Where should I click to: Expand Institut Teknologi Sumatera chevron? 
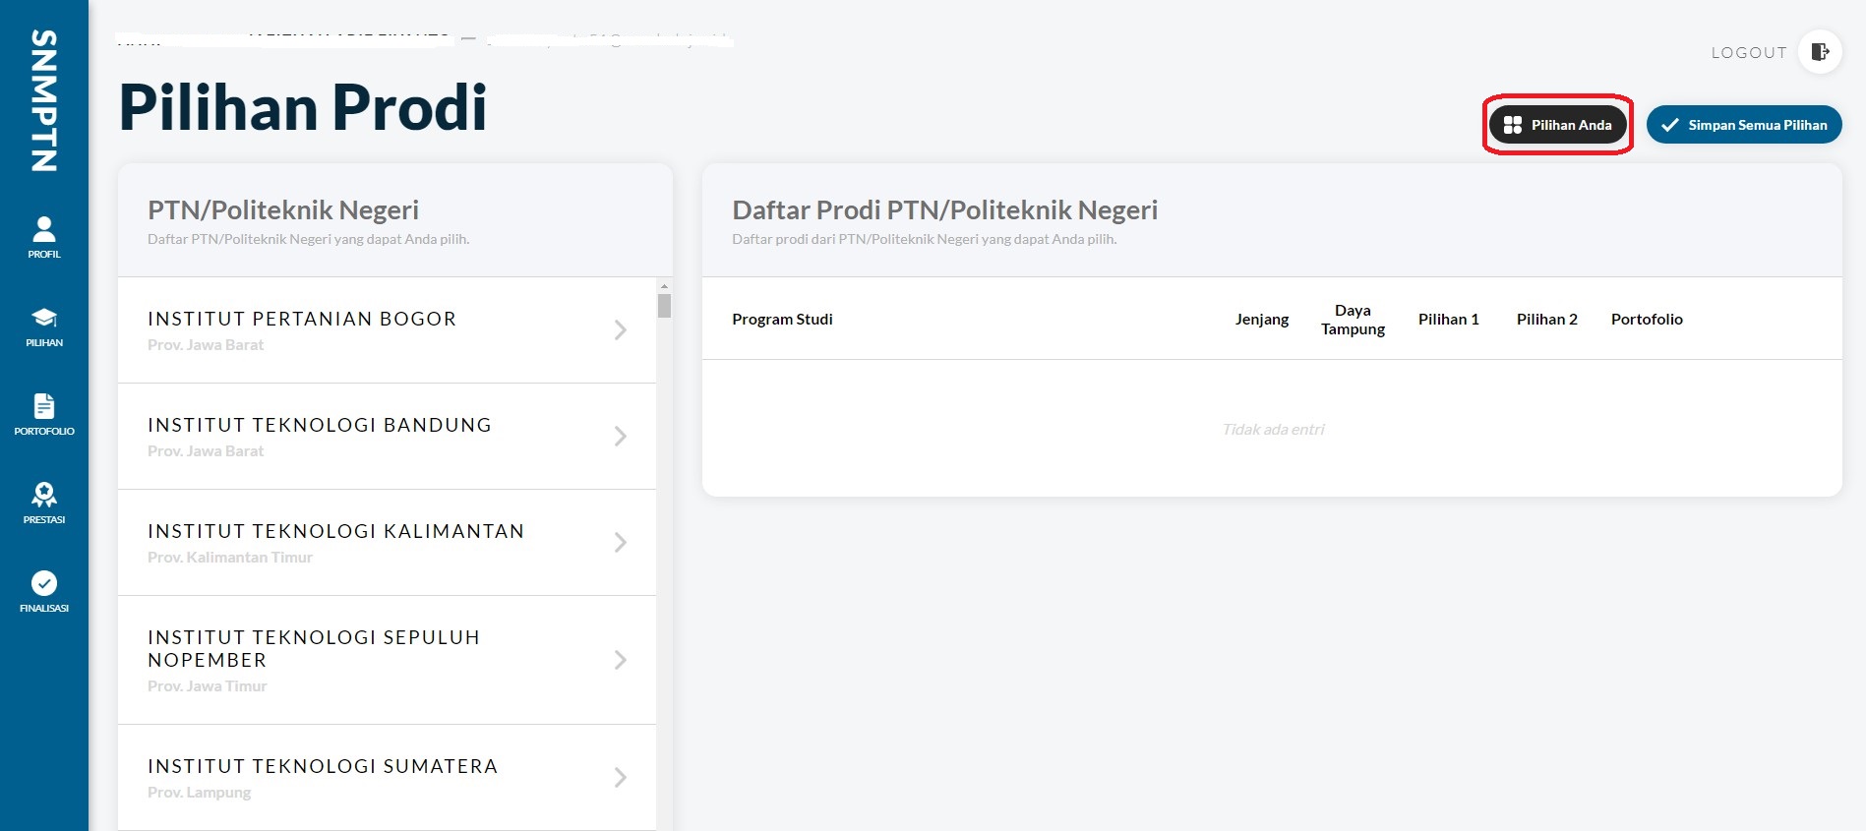621,778
